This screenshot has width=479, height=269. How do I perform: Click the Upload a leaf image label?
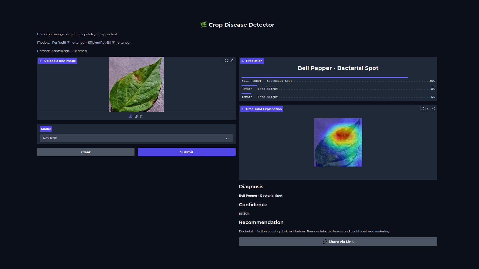[x=58, y=61]
